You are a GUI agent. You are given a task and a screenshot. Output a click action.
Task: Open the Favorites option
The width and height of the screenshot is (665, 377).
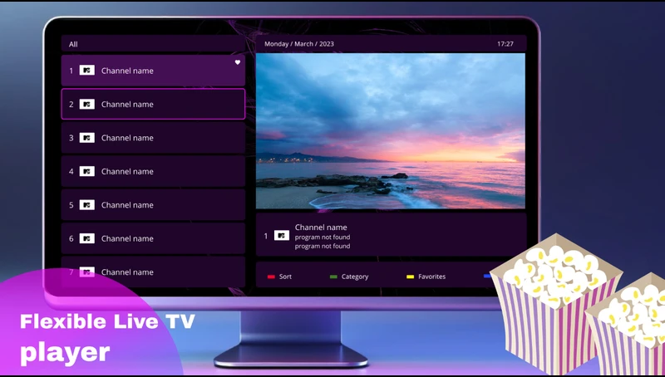coord(431,277)
